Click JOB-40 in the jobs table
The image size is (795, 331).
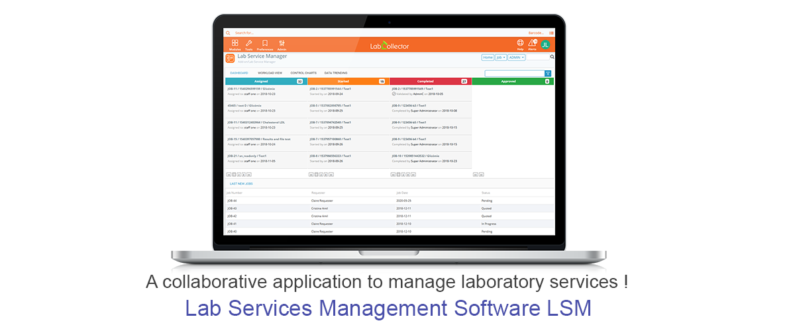tap(232, 232)
